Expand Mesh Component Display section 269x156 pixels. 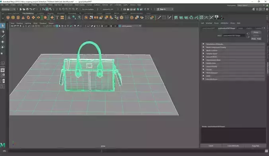(233, 47)
